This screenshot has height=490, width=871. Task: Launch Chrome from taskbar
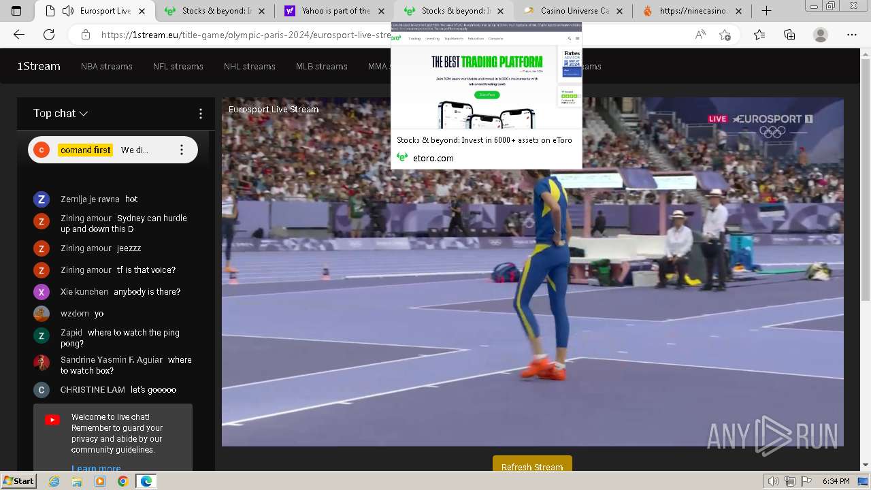[x=122, y=481]
